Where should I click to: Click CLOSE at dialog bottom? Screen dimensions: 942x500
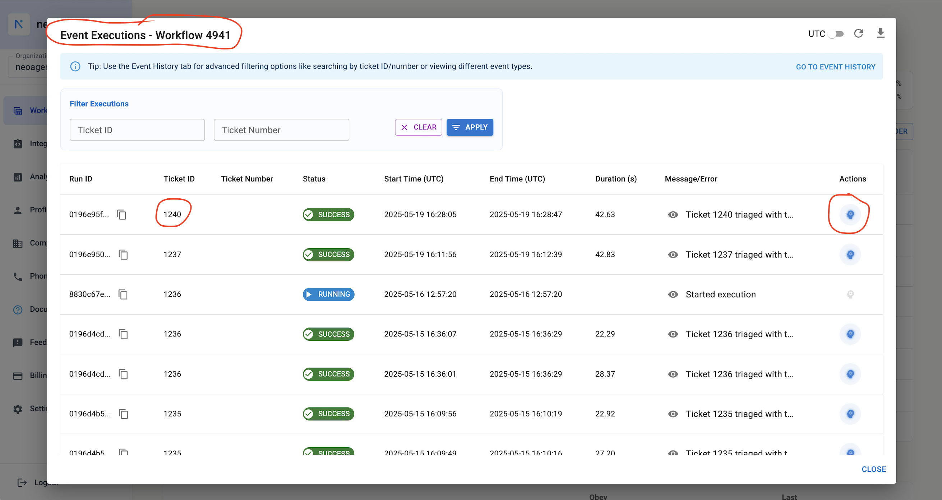tap(873, 470)
